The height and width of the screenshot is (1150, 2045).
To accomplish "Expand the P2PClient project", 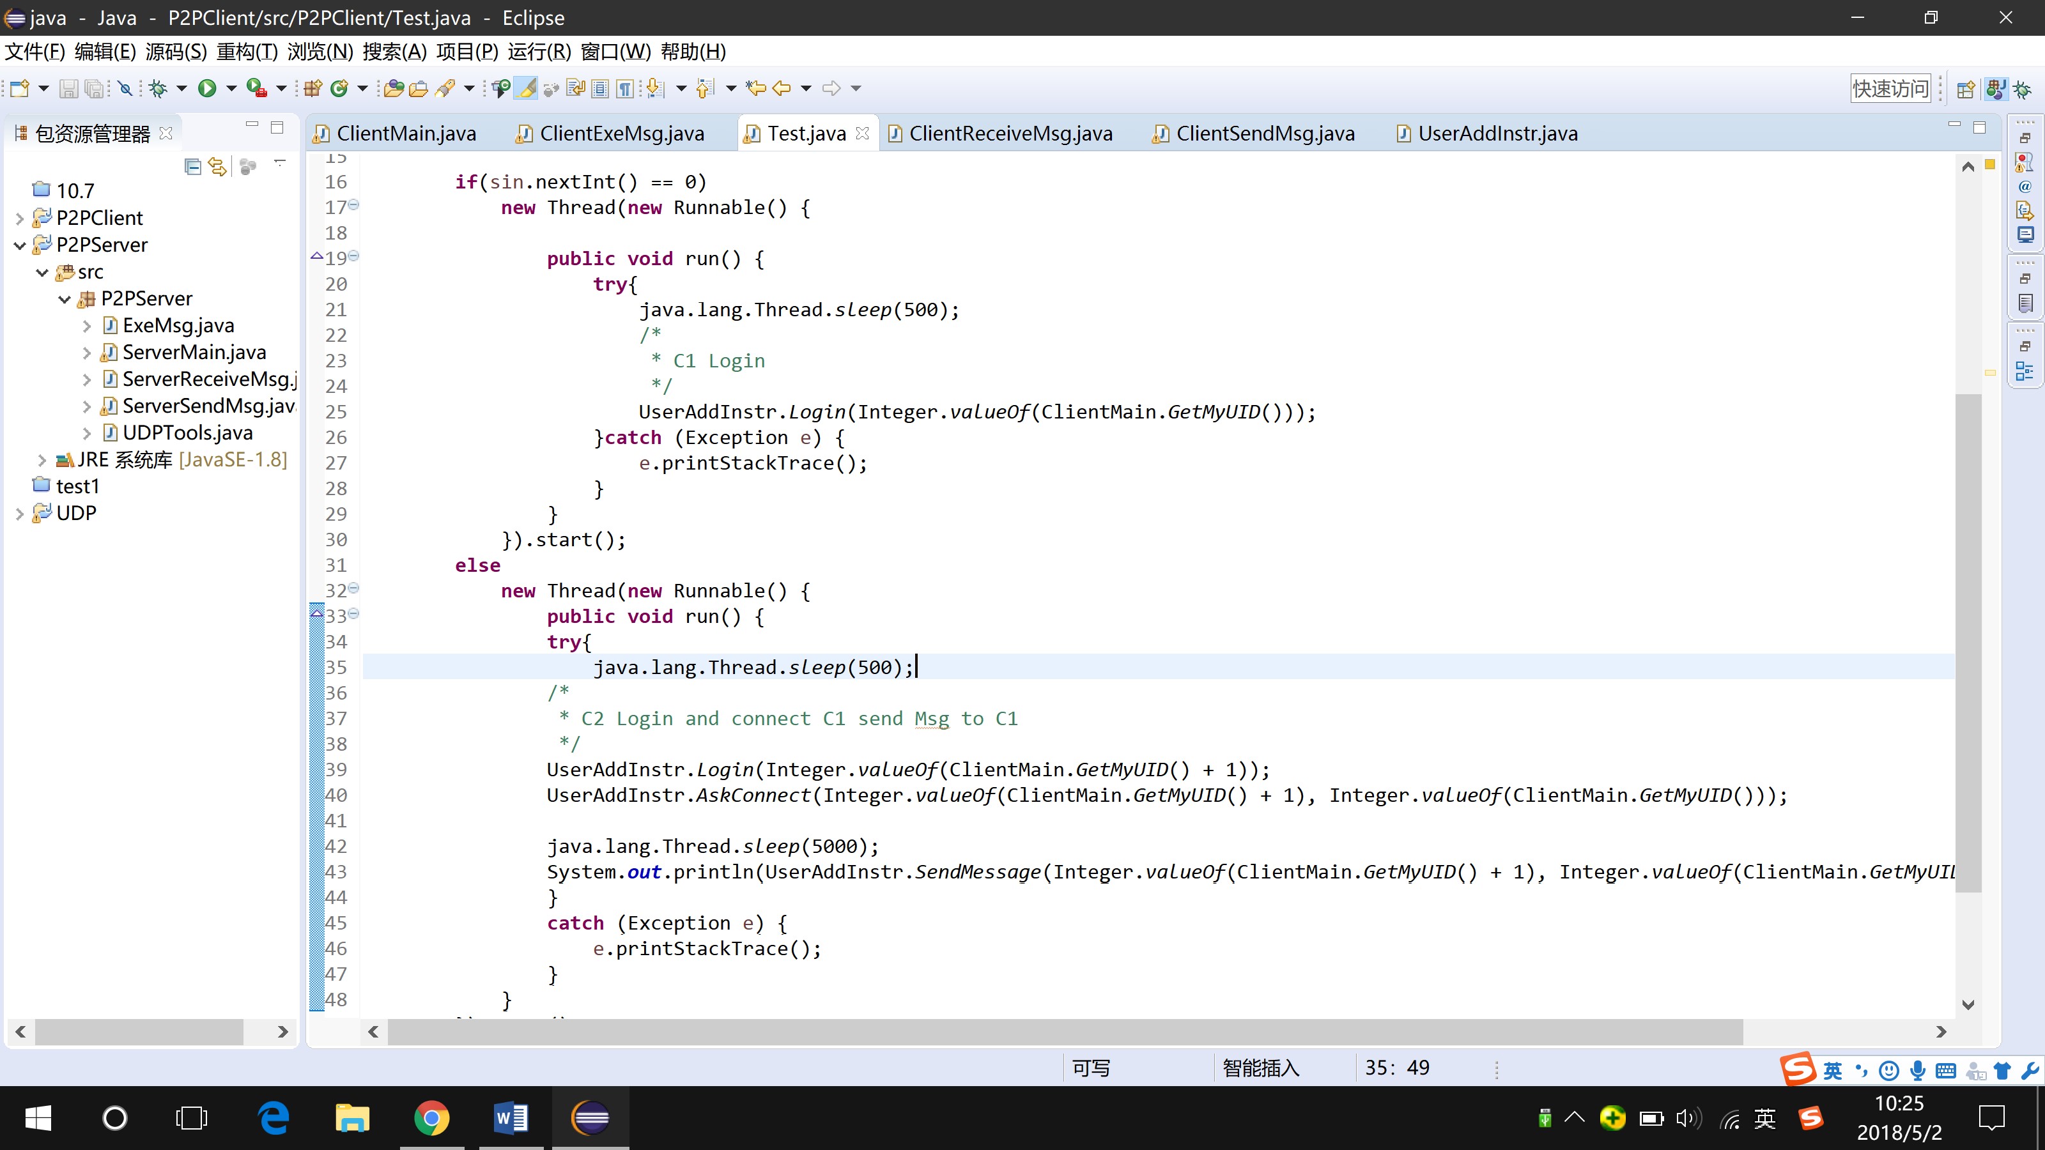I will coord(20,218).
